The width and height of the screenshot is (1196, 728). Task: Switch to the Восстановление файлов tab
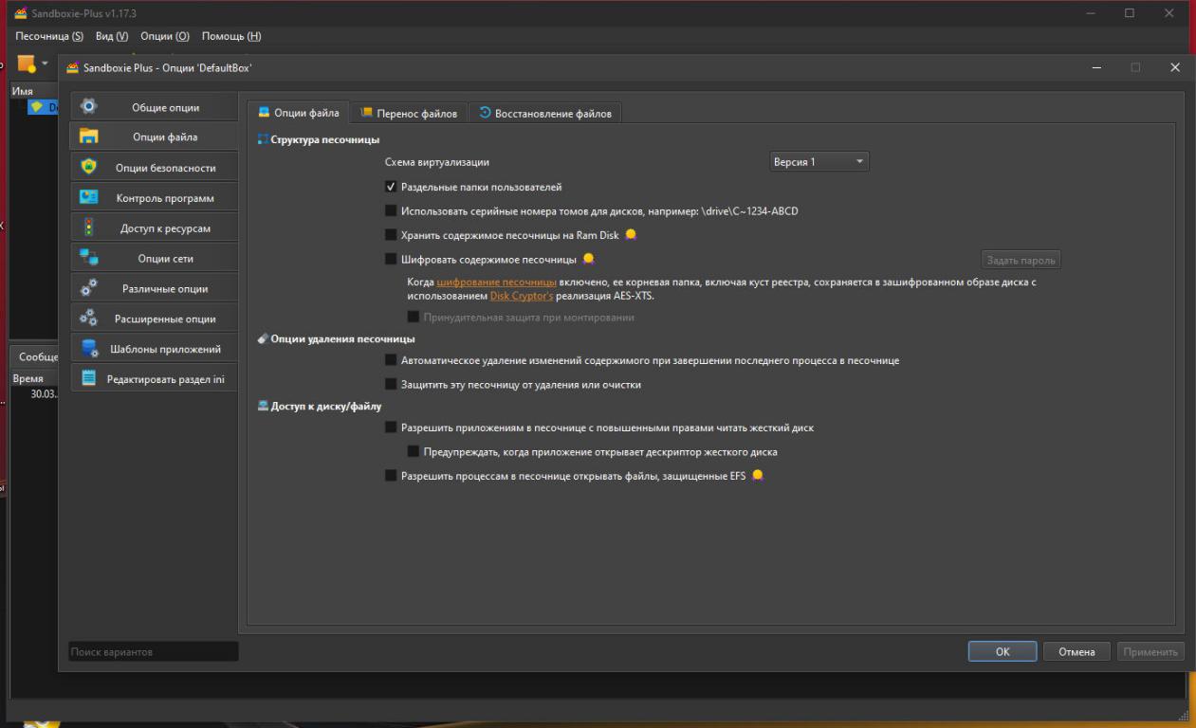(546, 113)
